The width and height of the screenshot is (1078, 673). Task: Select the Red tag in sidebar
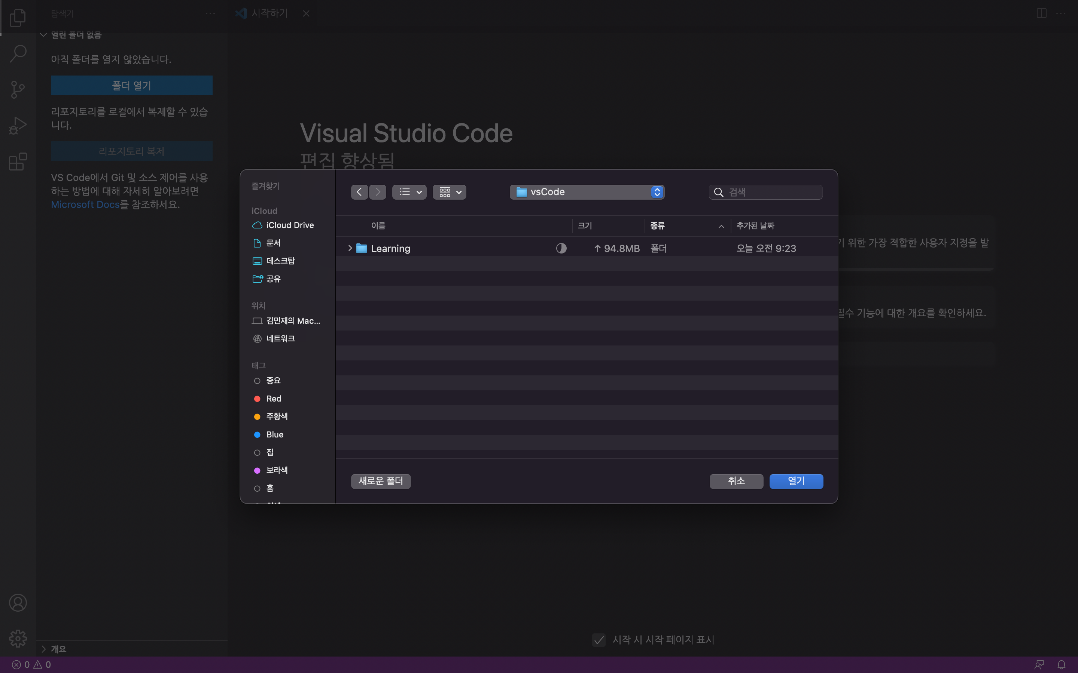[x=274, y=398]
